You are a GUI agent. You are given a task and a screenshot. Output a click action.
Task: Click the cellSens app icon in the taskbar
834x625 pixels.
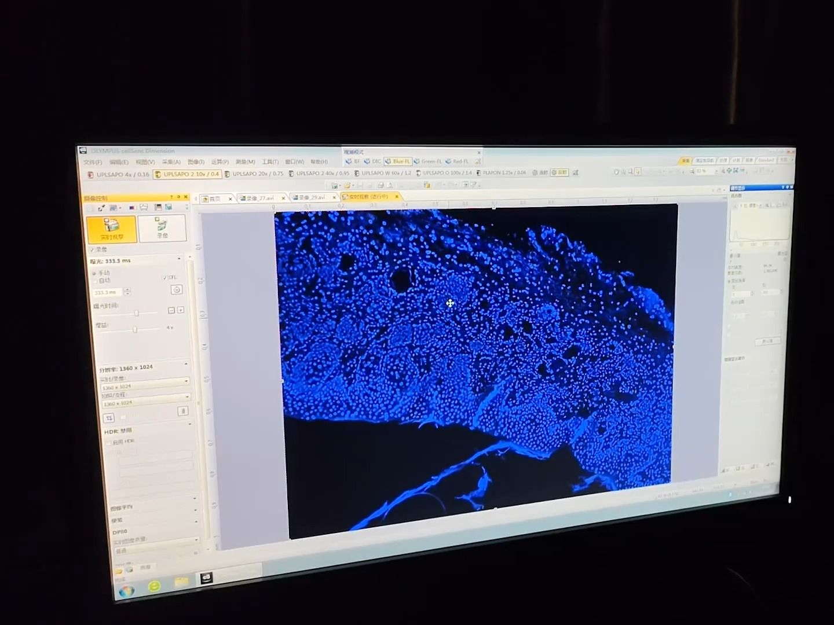point(207,578)
